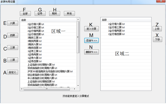Image resolution: width=166 pixels, height=104 pixels.
Task: Move item down with 下移 button
Action: click(x=158, y=40)
